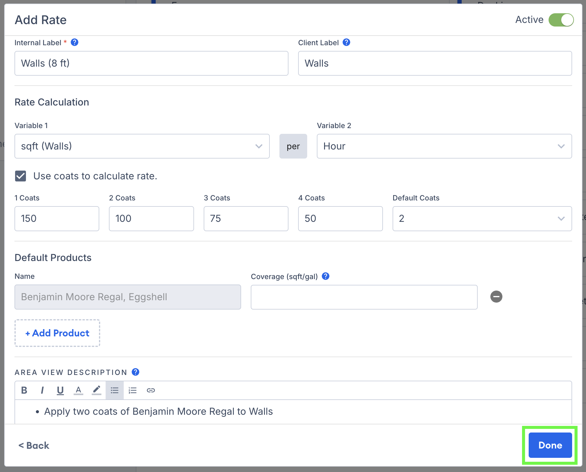
Task: Click the Internal Label input field
Action: coord(151,63)
